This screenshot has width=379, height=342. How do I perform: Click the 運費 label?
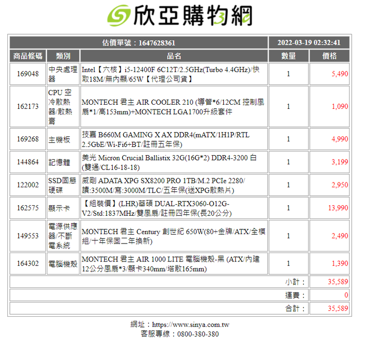(x=295, y=295)
